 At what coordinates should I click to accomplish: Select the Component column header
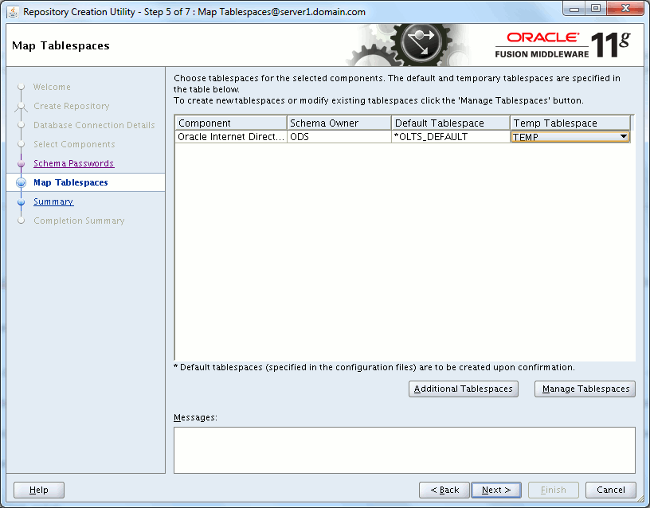[231, 123]
